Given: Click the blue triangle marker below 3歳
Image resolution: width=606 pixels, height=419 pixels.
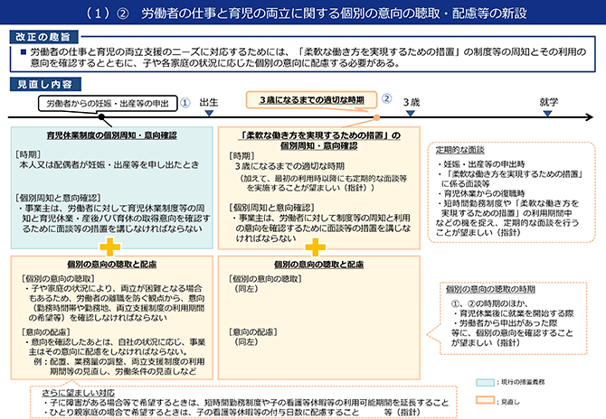Looking at the screenshot, I should 411,113.
